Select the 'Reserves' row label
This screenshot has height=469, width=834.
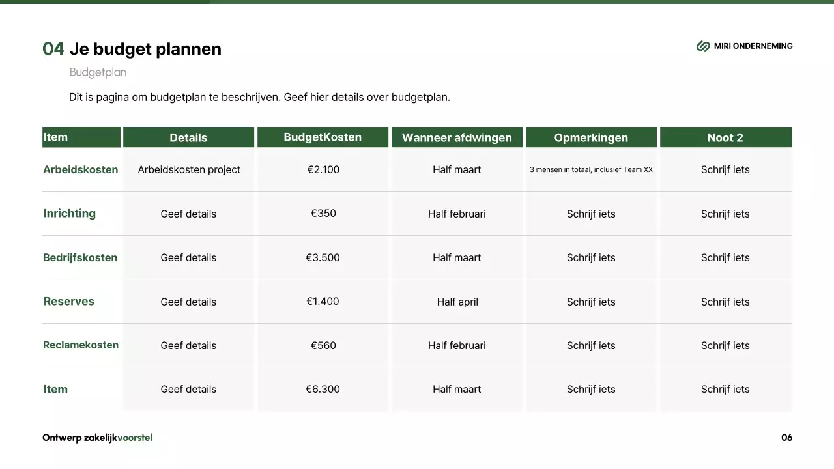pos(69,302)
